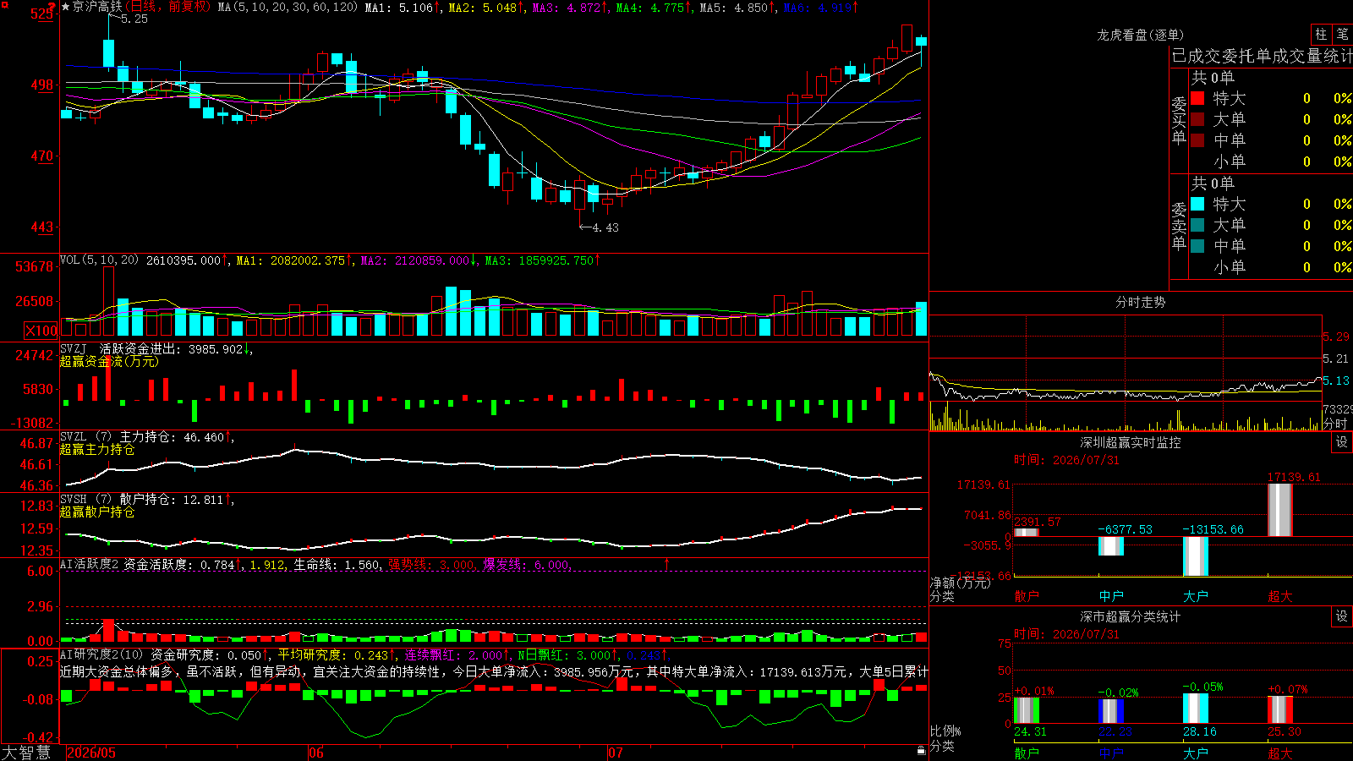Click the red 特大 buy-order color swatch
The width and height of the screenshot is (1353, 761).
(1197, 98)
